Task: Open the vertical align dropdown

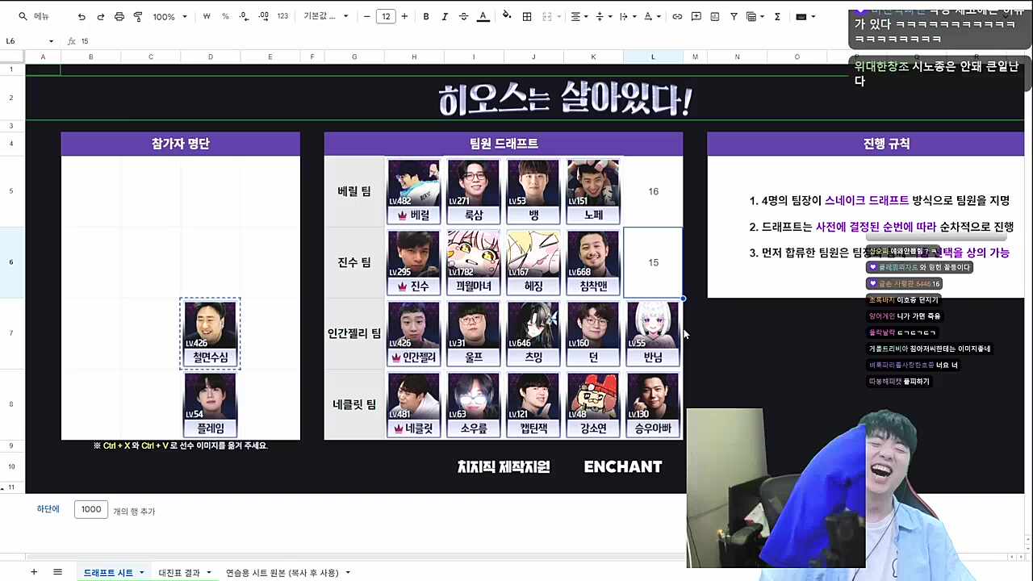Action: tap(603, 16)
